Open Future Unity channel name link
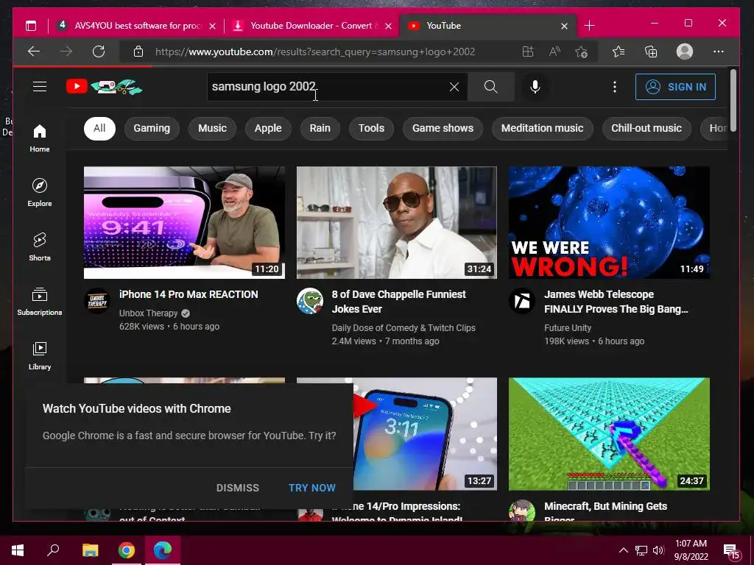The image size is (754, 565). 568,327
